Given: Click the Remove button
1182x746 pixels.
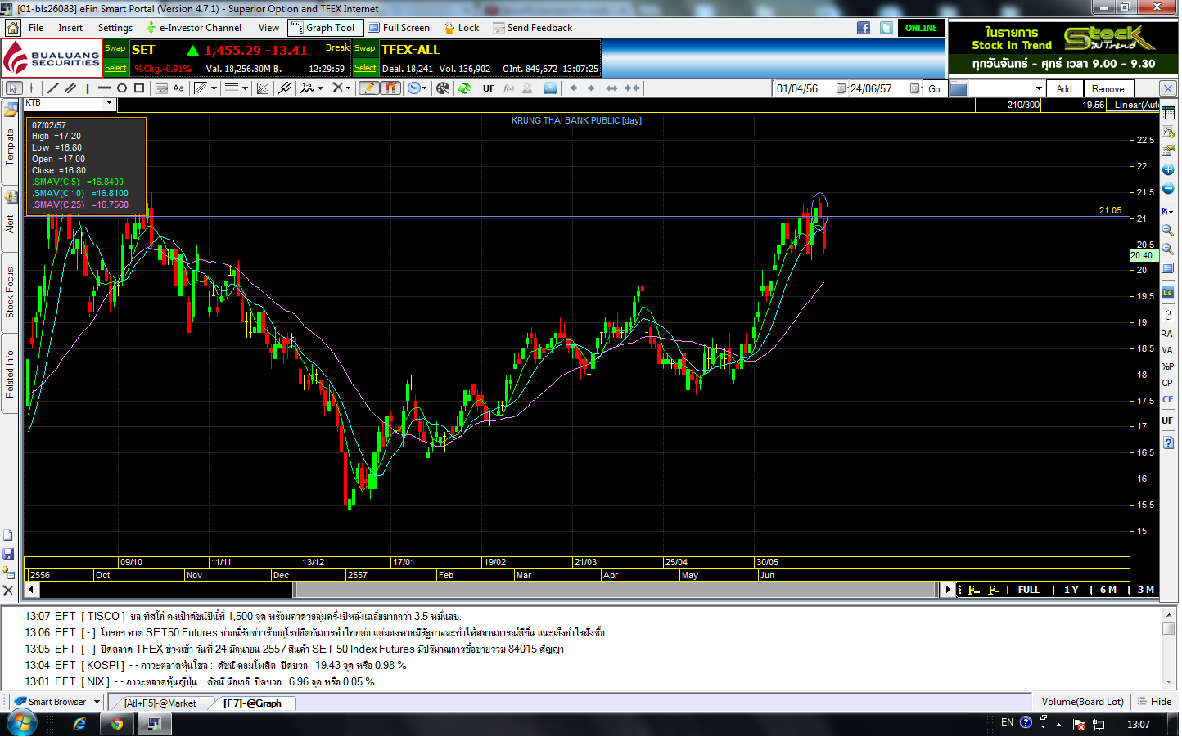Looking at the screenshot, I should tap(1110, 89).
